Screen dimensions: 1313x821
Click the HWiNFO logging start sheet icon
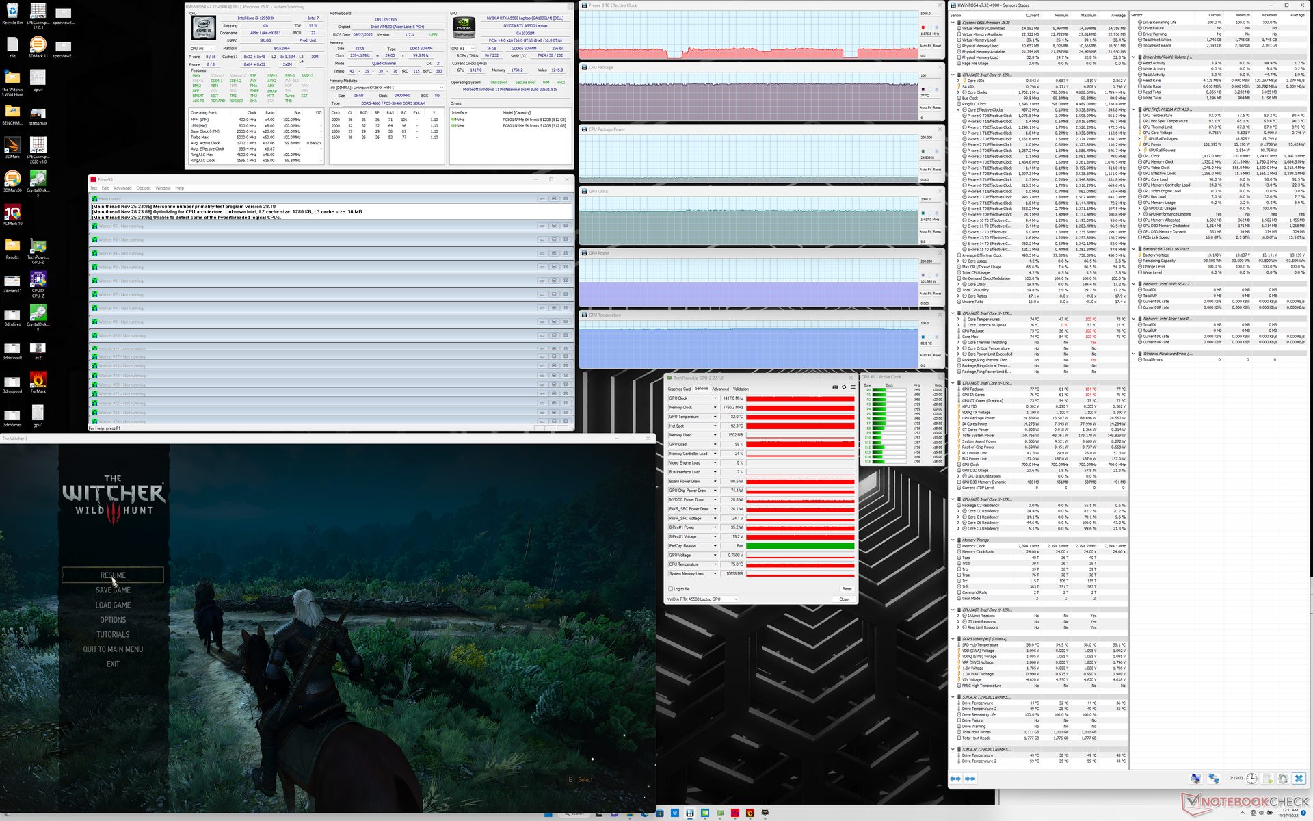point(1267,779)
